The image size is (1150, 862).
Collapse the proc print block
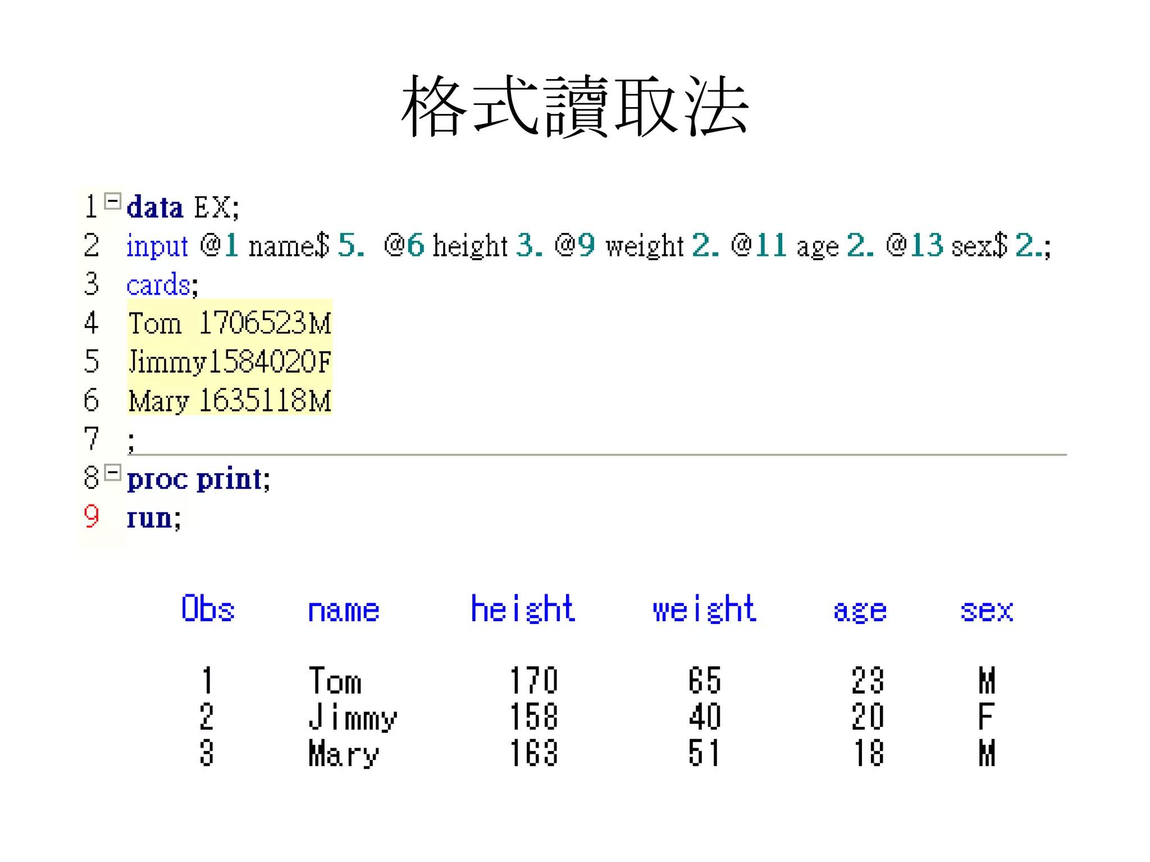click(113, 473)
